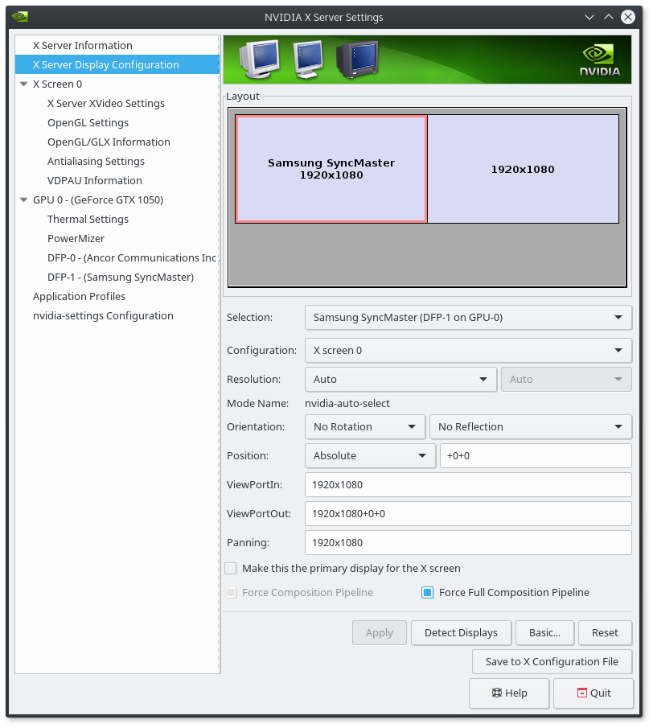653x728 pixels.
Task: Maximize window using the up chevron
Action: point(609,17)
